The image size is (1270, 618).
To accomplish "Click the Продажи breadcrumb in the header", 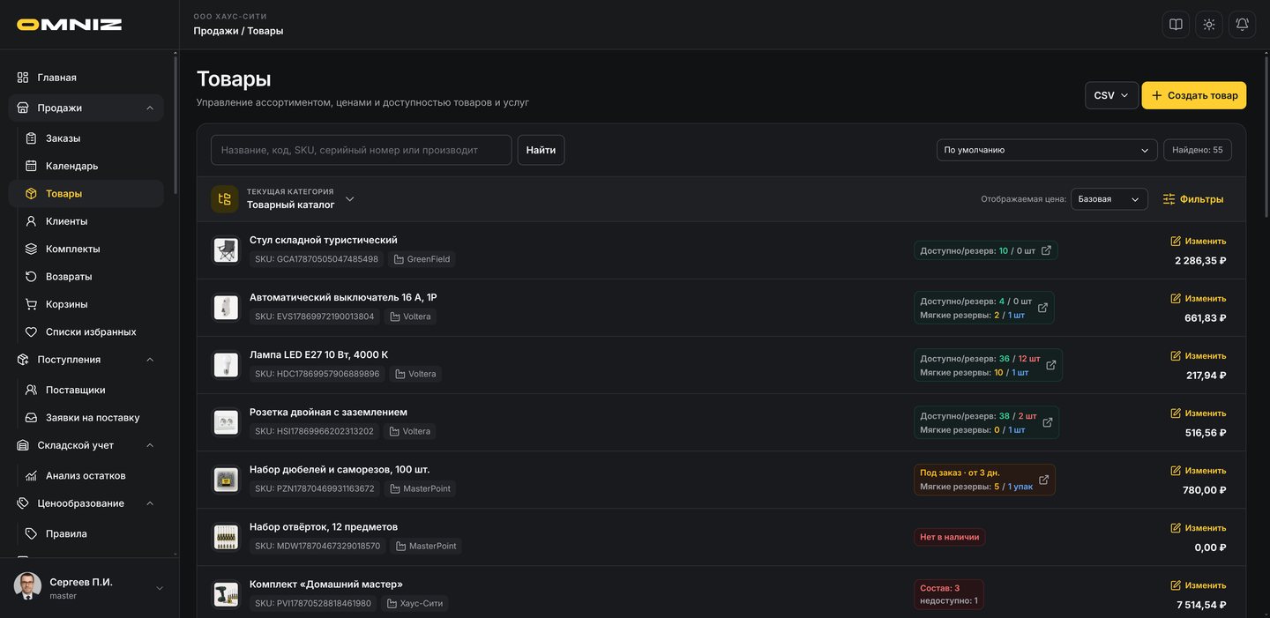I will point(215,31).
